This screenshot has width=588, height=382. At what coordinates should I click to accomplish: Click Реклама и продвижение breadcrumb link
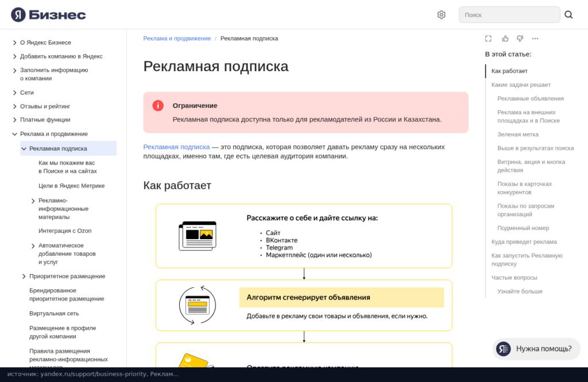[177, 38]
